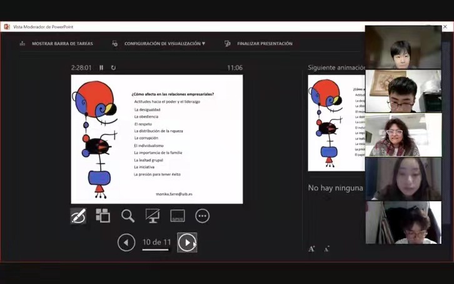Click the current slide preview
Screen dimensions: 454x284
(157, 139)
